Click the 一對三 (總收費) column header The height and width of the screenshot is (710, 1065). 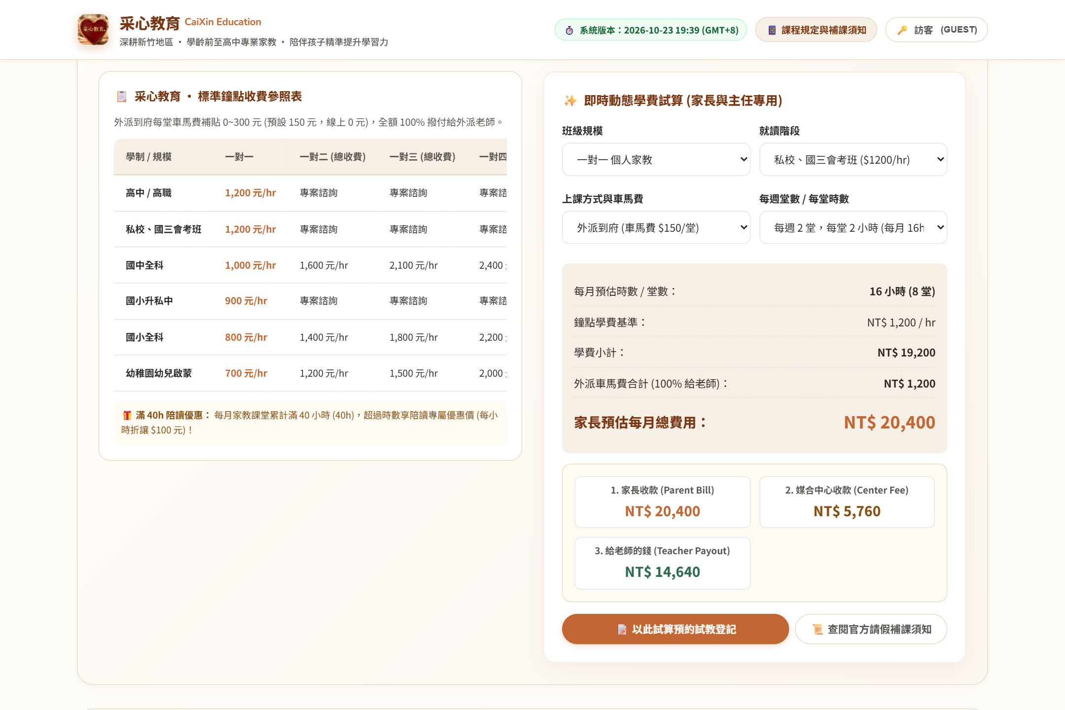coord(423,157)
